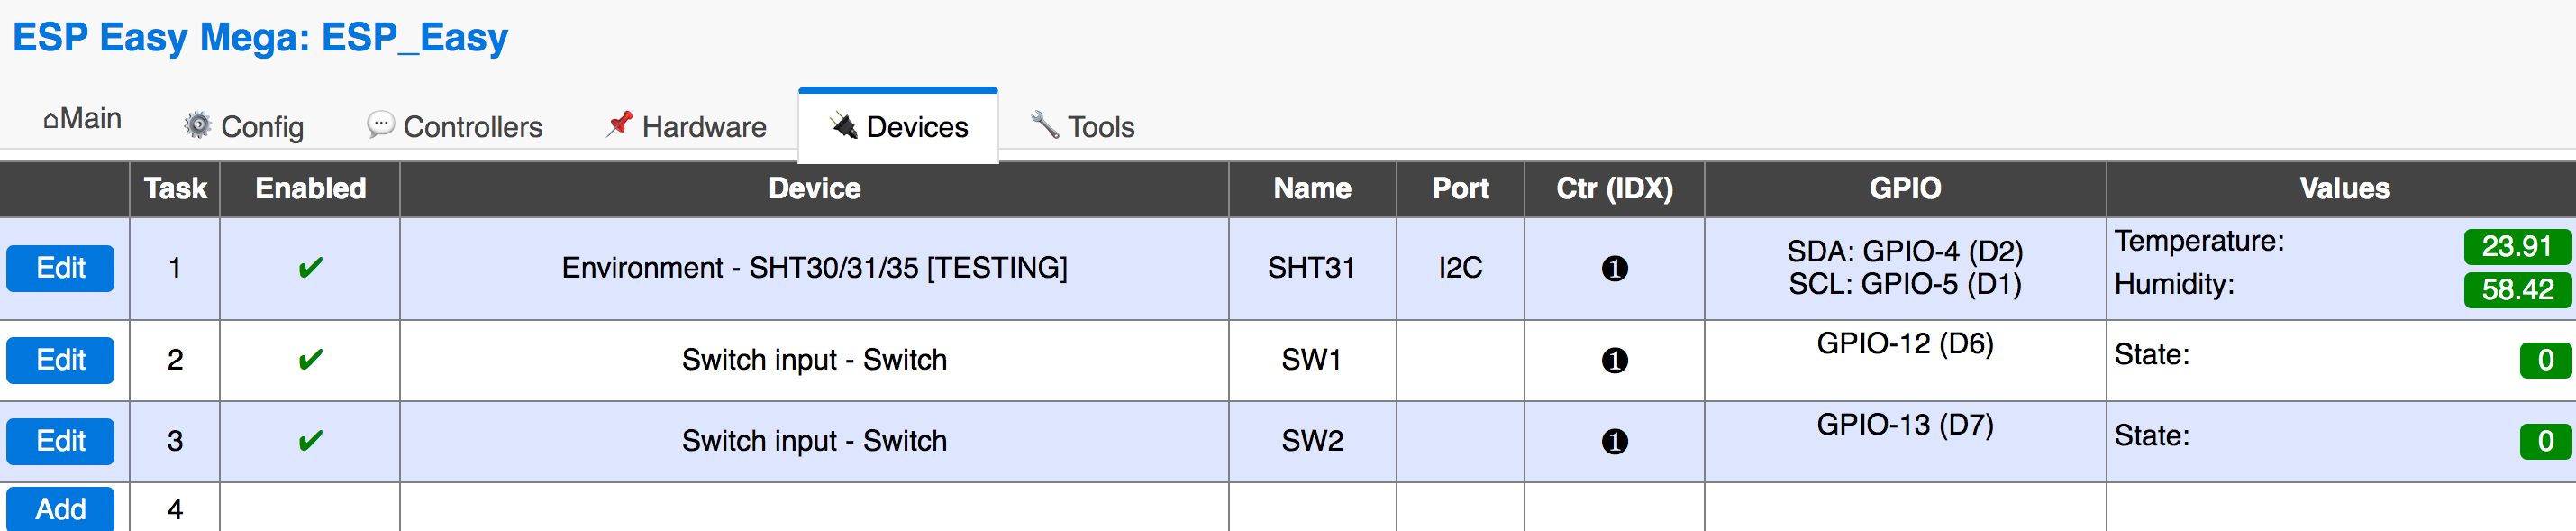Click the Tools wrench icon

tap(1044, 124)
